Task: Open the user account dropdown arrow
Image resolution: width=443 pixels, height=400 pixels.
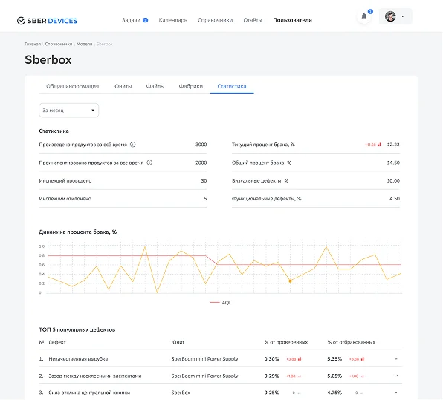Action: [x=403, y=16]
